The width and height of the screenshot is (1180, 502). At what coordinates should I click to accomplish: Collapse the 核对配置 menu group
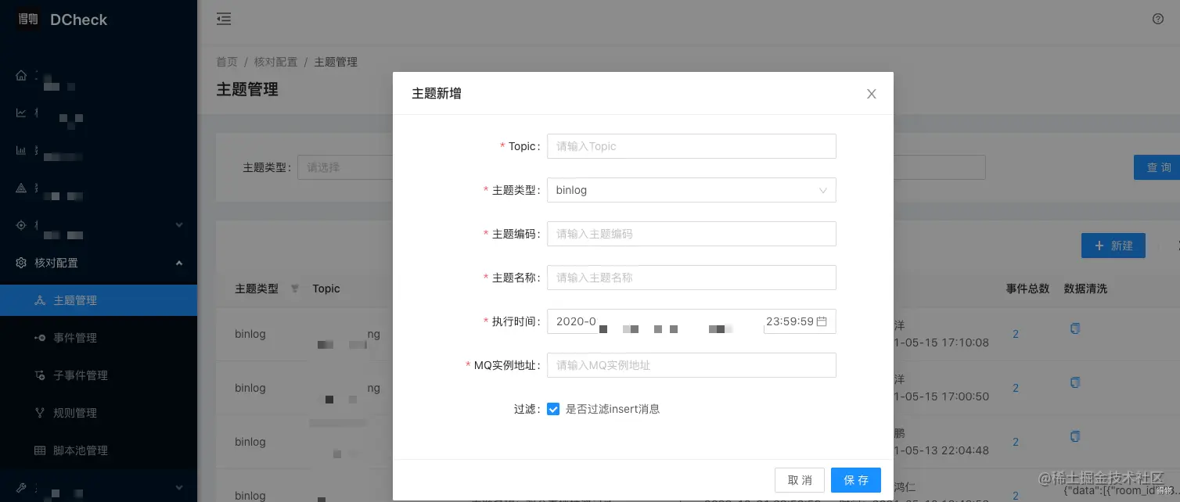(x=178, y=263)
